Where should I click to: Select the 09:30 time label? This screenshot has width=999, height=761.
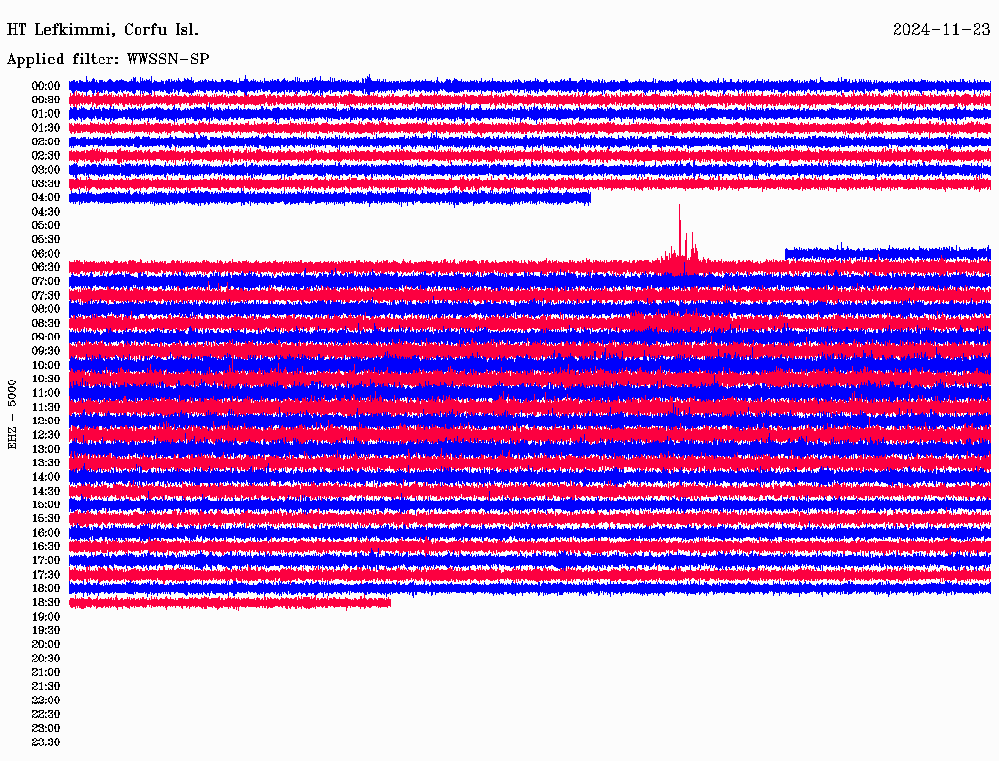[x=46, y=351]
